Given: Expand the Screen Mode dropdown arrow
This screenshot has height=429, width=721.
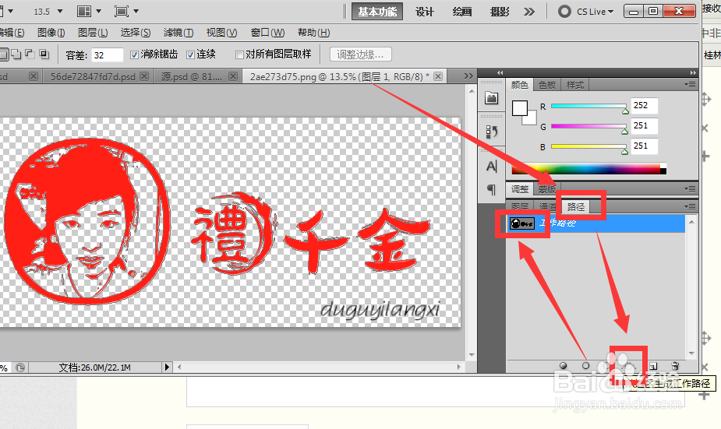Looking at the screenshot, I should [x=136, y=11].
